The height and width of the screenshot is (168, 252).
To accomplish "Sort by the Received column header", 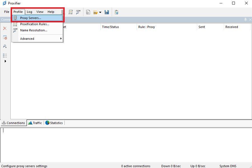I will pyautogui.click(x=237, y=27).
